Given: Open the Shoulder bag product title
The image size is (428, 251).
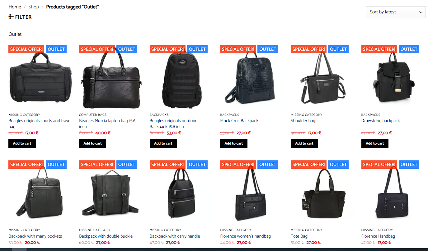Looking at the screenshot, I should pos(303,121).
